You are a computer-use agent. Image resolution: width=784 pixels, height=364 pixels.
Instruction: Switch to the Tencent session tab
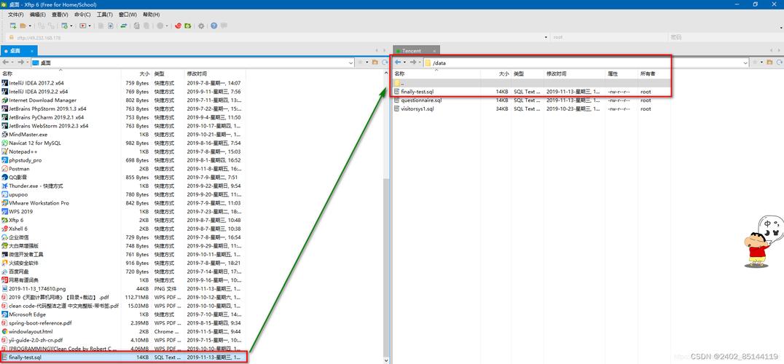pyautogui.click(x=412, y=51)
